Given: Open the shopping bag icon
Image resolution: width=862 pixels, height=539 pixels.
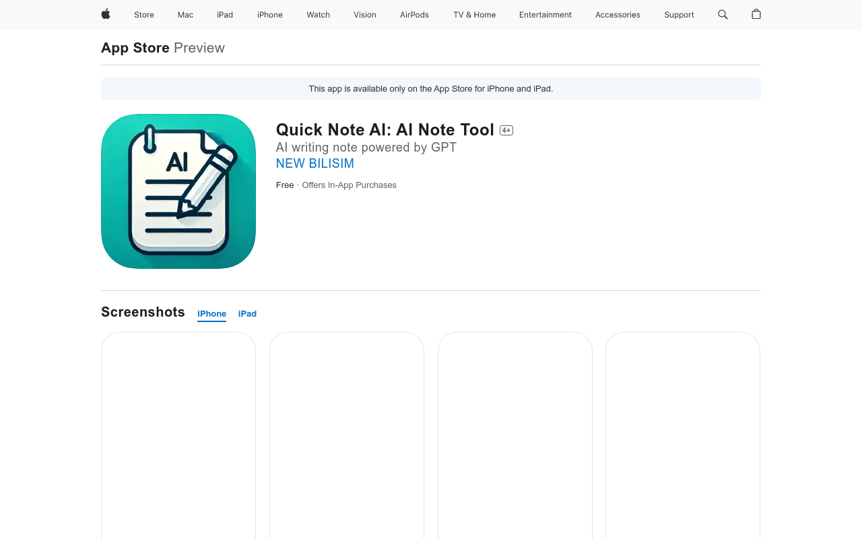Looking at the screenshot, I should 756,14.
